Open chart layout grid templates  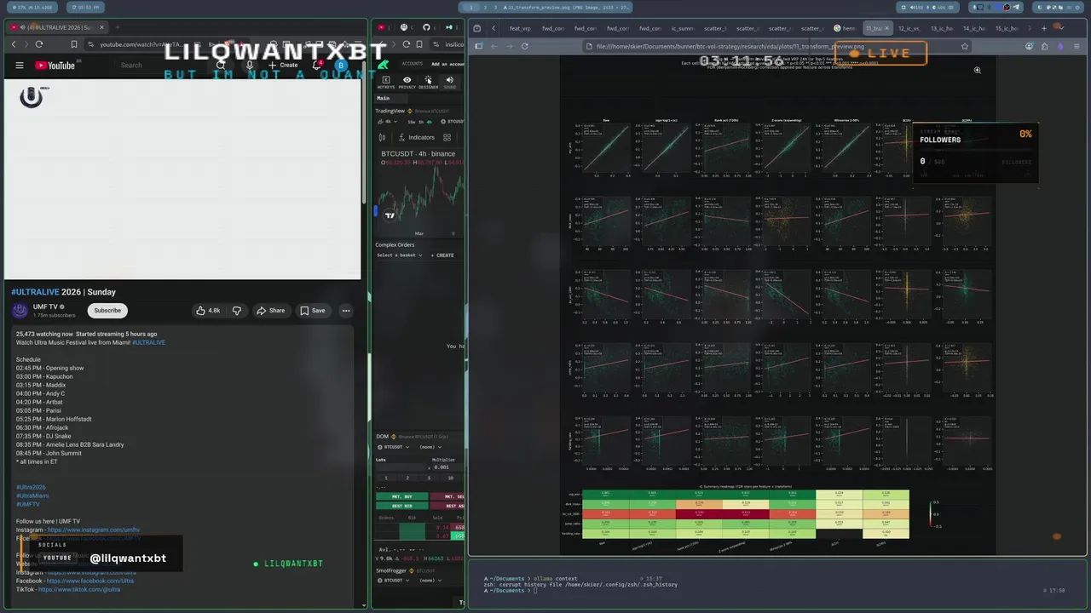click(447, 137)
